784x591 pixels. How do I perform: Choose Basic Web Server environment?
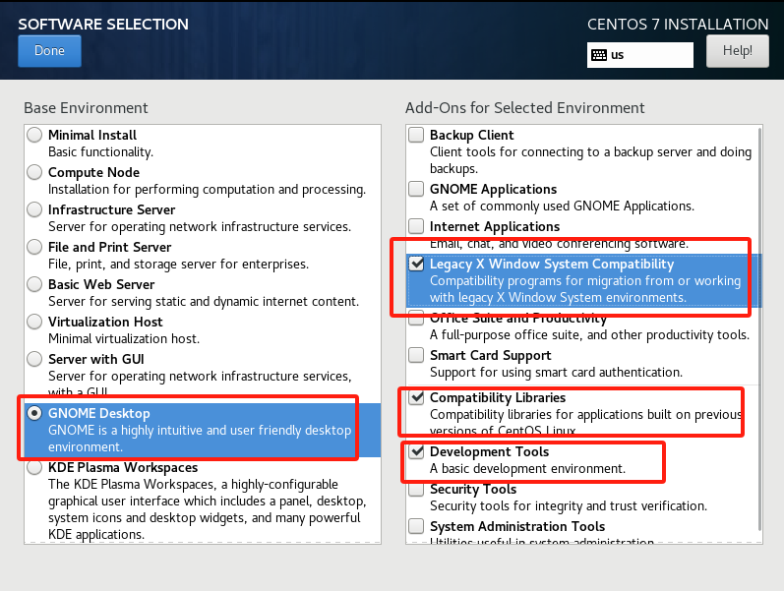click(x=35, y=285)
